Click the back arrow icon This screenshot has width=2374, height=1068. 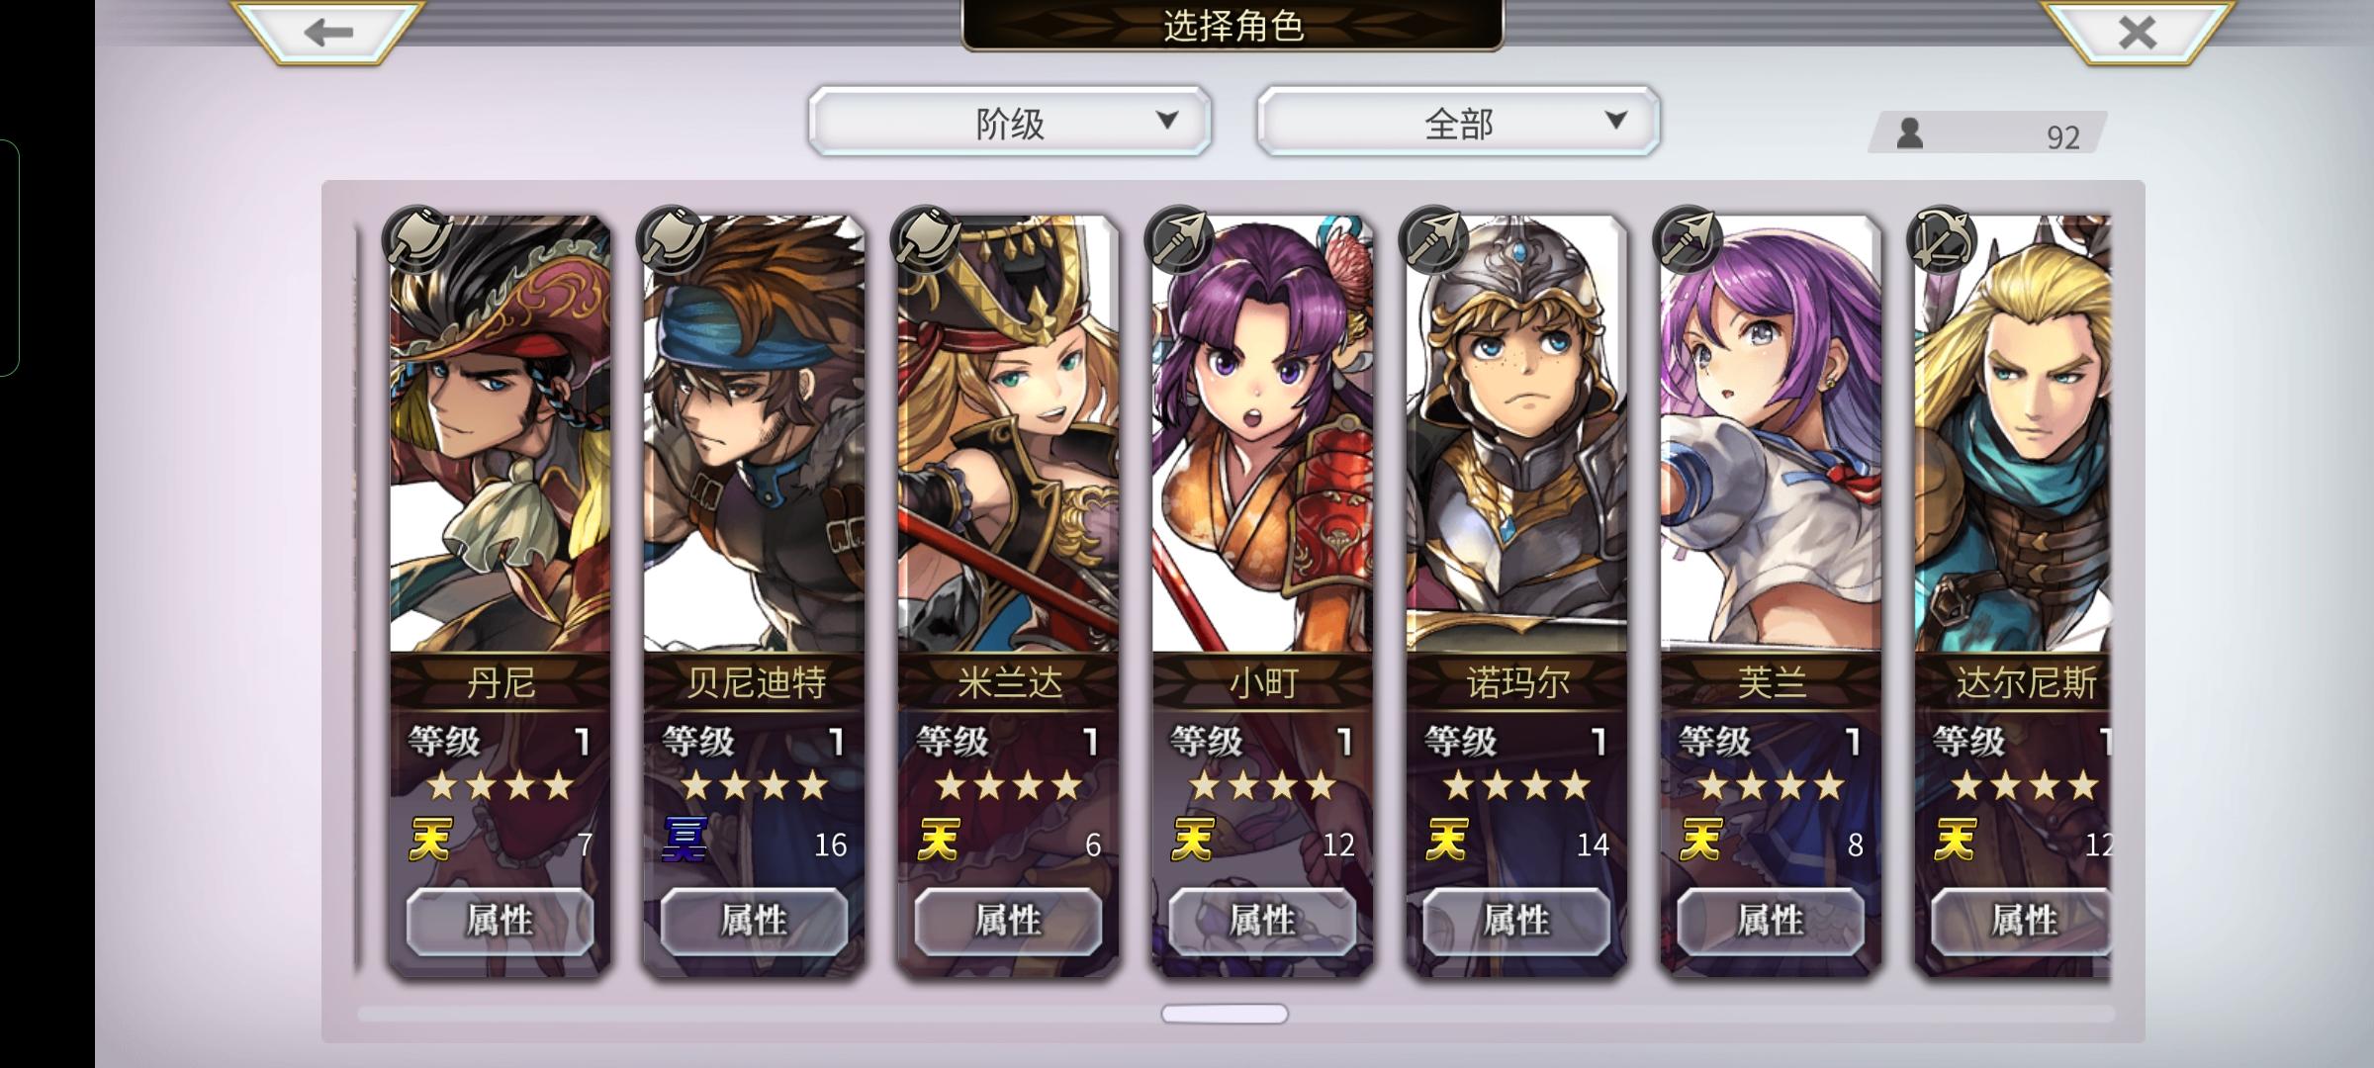click(x=328, y=32)
